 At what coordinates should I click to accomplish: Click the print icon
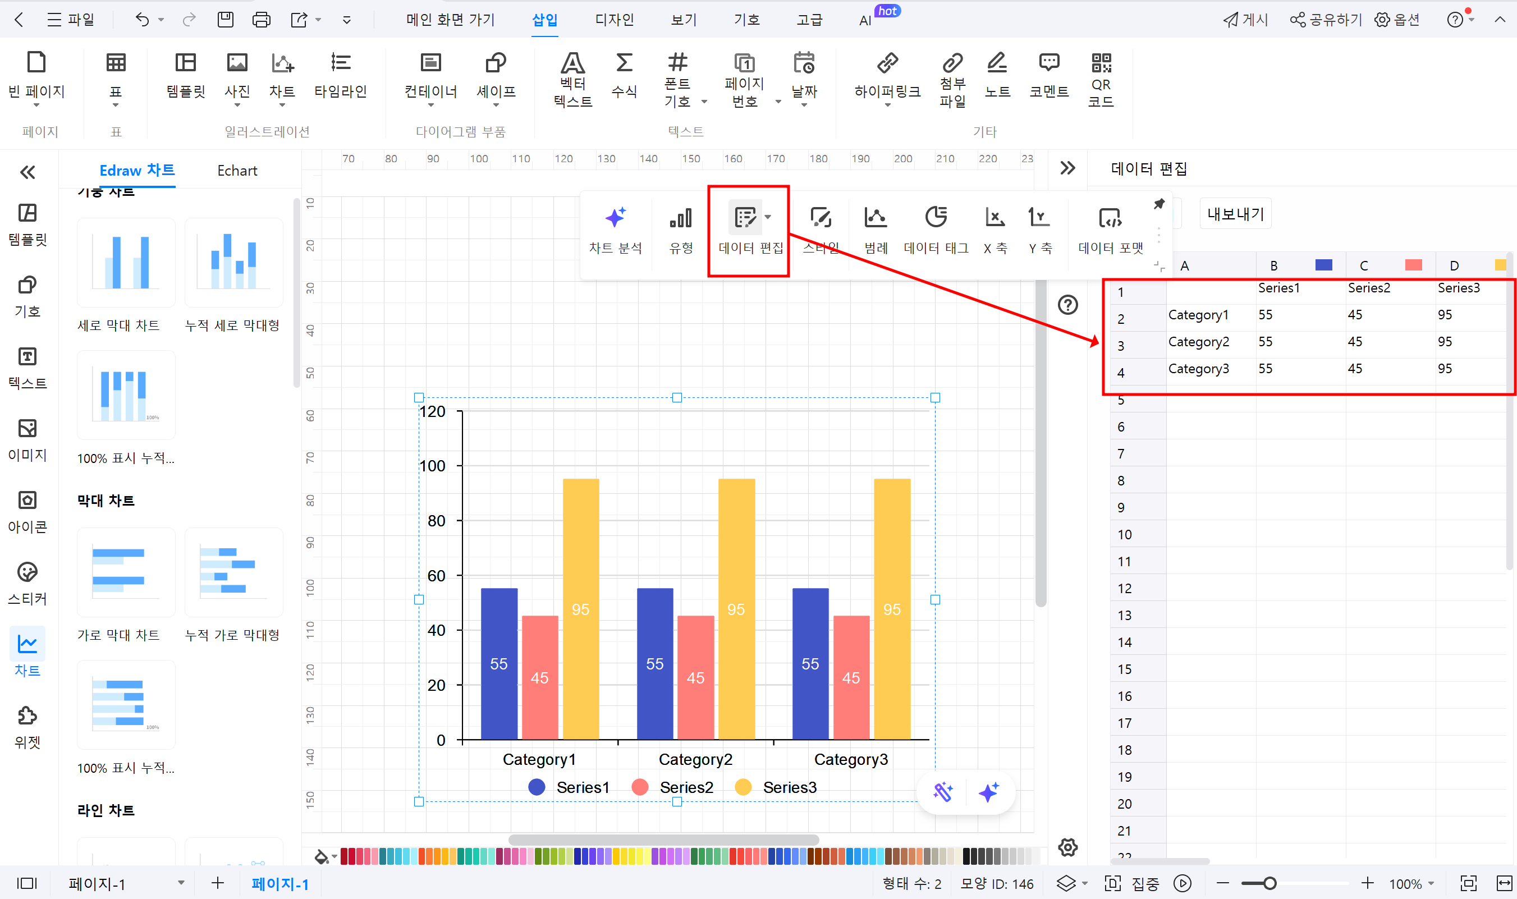tap(261, 20)
